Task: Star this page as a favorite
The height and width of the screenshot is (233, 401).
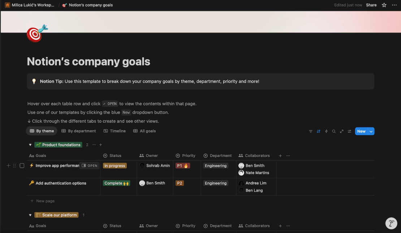Action: point(384,5)
